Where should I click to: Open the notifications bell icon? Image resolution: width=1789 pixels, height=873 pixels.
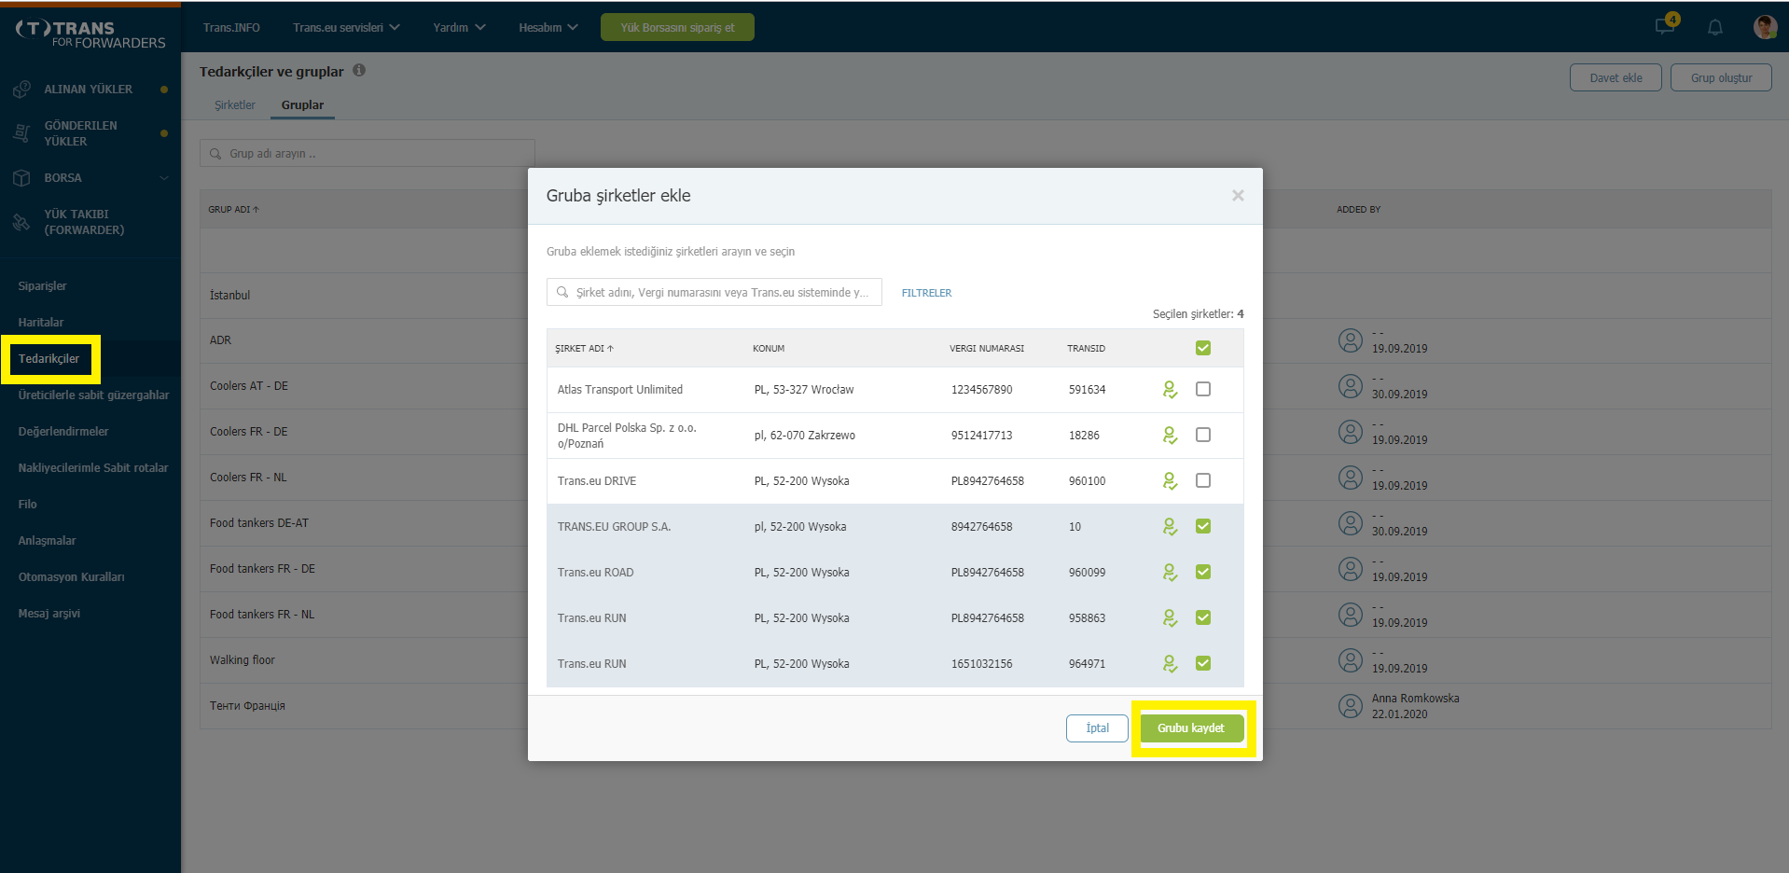pyautogui.click(x=1714, y=27)
